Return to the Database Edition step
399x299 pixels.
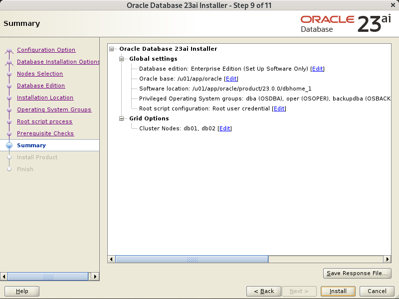41,86
